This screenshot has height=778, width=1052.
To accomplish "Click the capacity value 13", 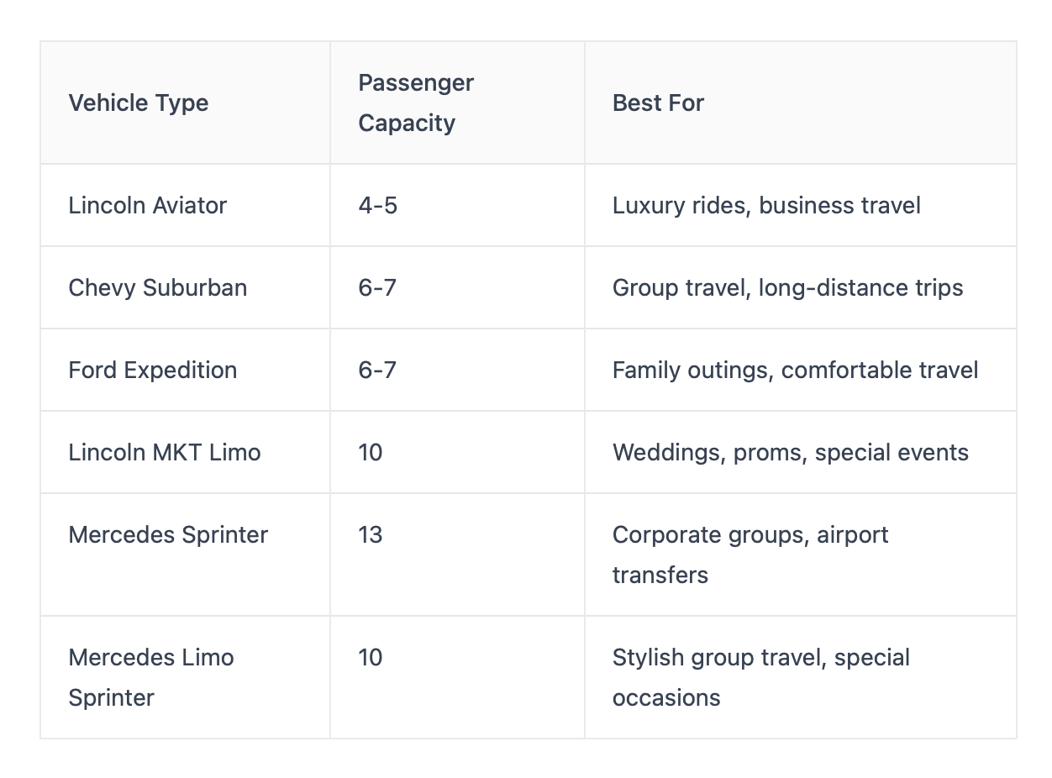I will pyautogui.click(x=370, y=534).
